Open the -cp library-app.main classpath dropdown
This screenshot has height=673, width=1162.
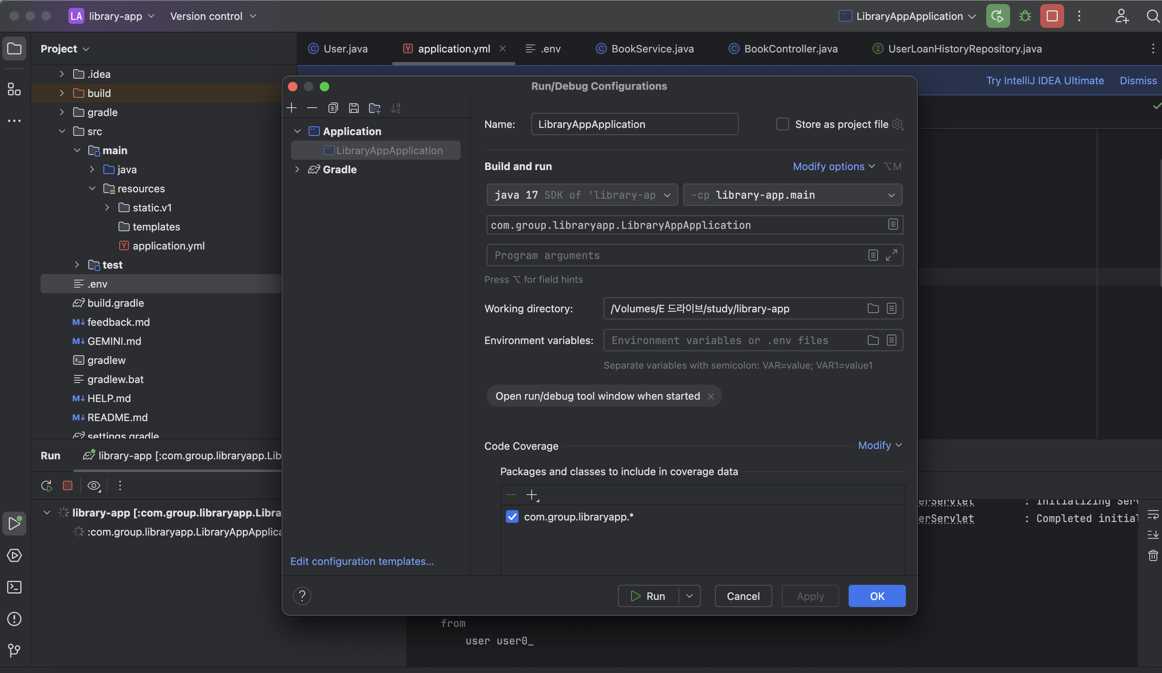792,195
